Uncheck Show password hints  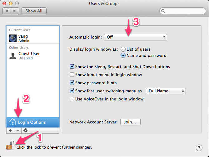pyautogui.click(x=72, y=83)
